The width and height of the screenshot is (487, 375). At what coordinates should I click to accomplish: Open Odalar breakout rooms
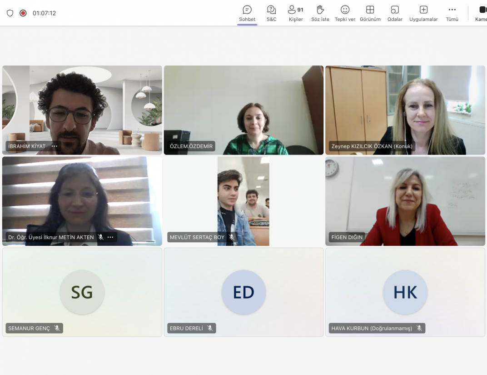(395, 13)
